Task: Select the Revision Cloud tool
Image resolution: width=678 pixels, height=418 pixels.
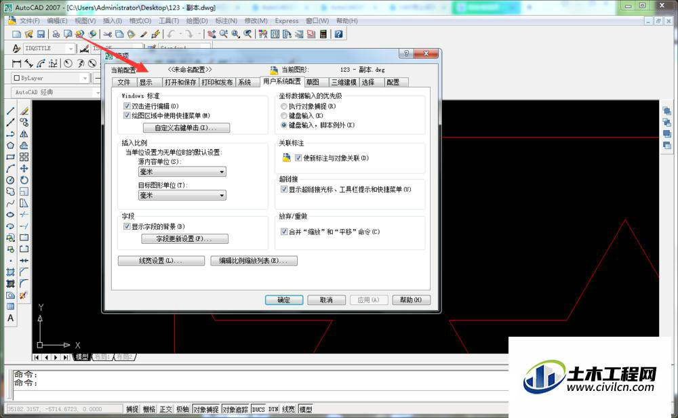Action: (x=10, y=192)
